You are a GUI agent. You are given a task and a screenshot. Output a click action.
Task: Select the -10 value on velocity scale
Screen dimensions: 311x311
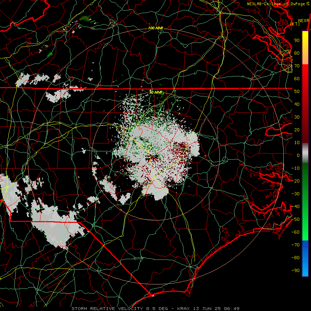[x=295, y=168]
